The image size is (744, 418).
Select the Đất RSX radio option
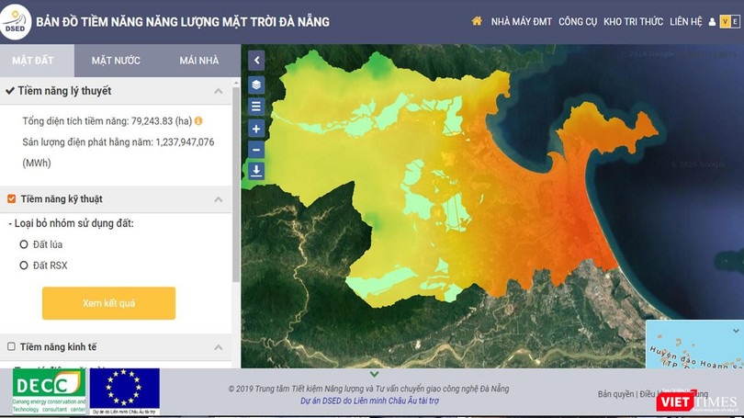tap(24, 265)
